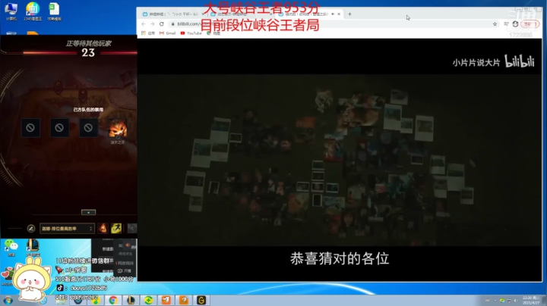The height and width of the screenshot is (306, 547).
Task: Click the bilibili video player area
Action: [x=340, y=160]
